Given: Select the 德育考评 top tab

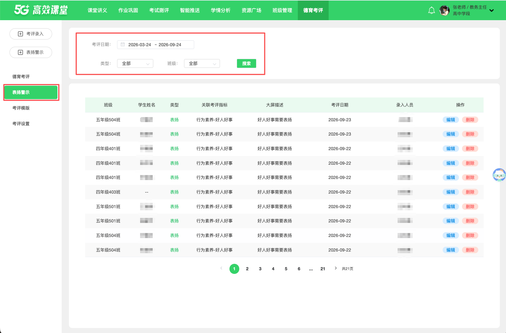Looking at the screenshot, I should [x=313, y=10].
